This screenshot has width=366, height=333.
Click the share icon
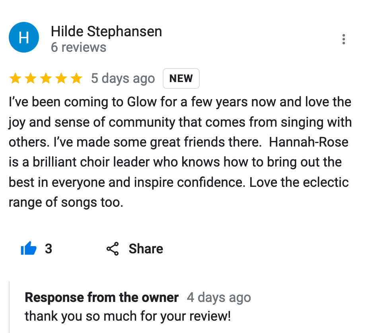coord(113,249)
